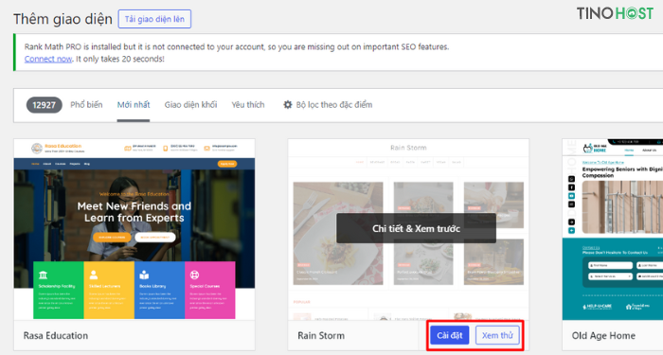
Task: Click the "Tải giao diện lên" upload button
Action: click(x=154, y=19)
